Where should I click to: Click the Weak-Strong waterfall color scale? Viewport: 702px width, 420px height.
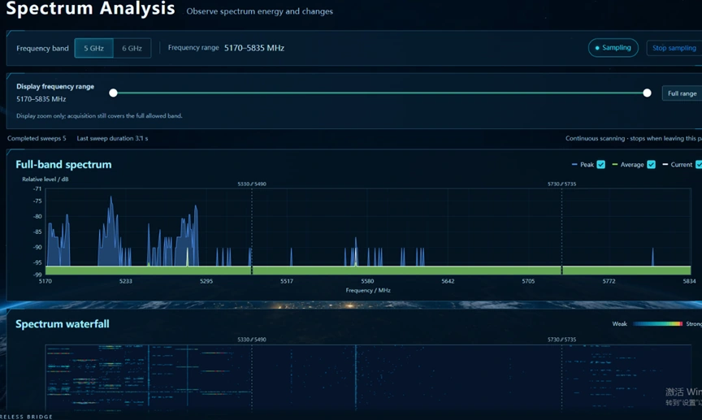coord(657,323)
